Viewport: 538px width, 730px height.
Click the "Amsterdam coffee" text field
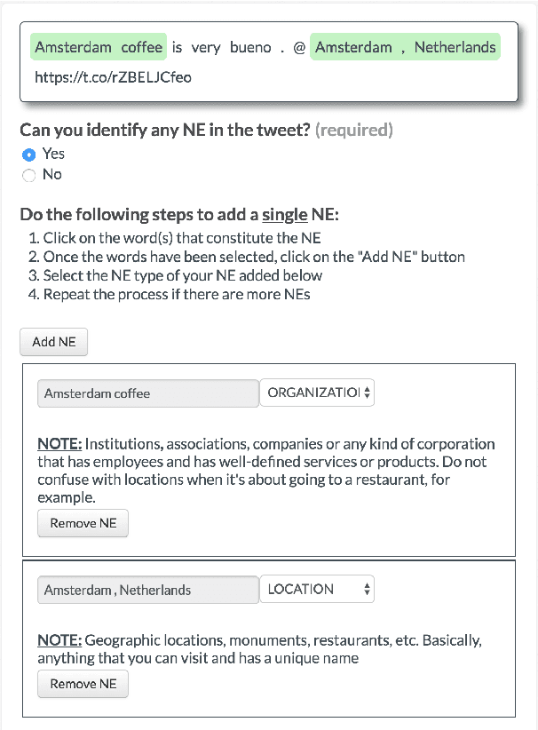(147, 393)
